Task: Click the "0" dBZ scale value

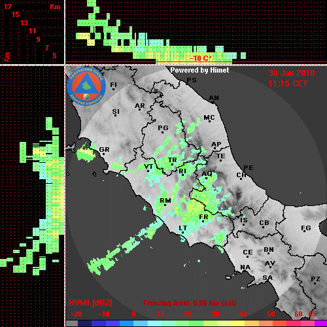Action: [x=133, y=314]
